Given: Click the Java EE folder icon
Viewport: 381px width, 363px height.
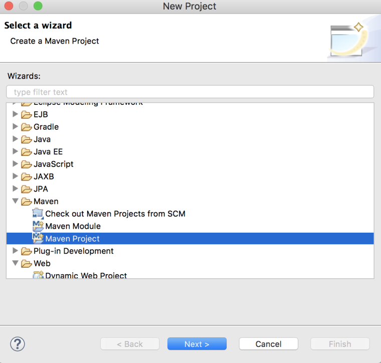Looking at the screenshot, I should [x=26, y=151].
